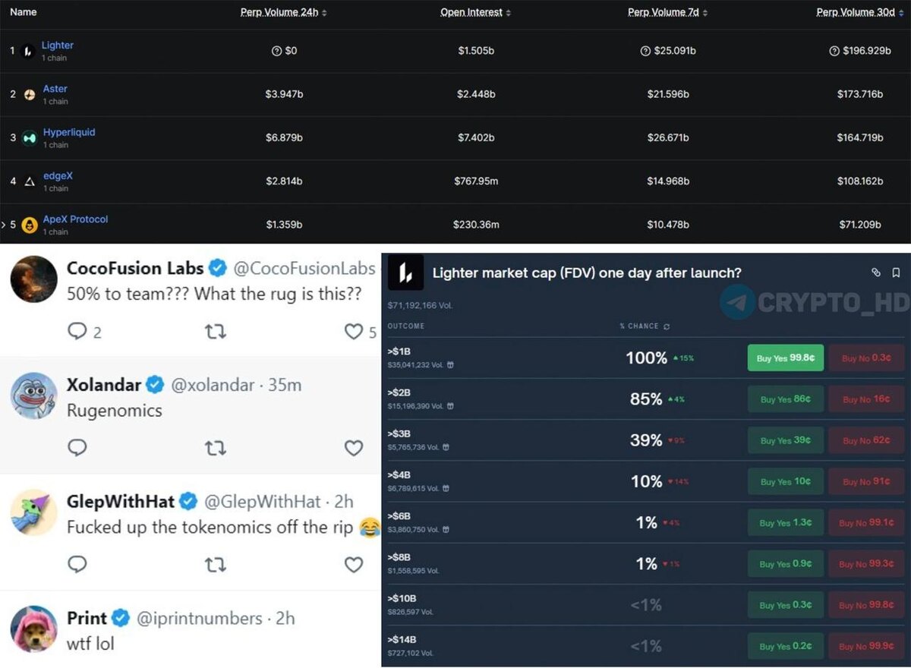Open @iprintnumbers profile avatar
This screenshot has width=911, height=668.
coord(34,629)
